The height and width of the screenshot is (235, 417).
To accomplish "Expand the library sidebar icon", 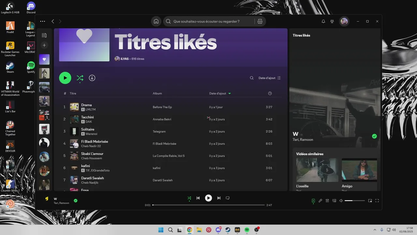I will (x=44, y=35).
